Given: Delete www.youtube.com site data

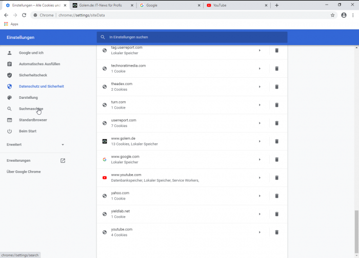Looking at the screenshot, I should click(276, 178).
